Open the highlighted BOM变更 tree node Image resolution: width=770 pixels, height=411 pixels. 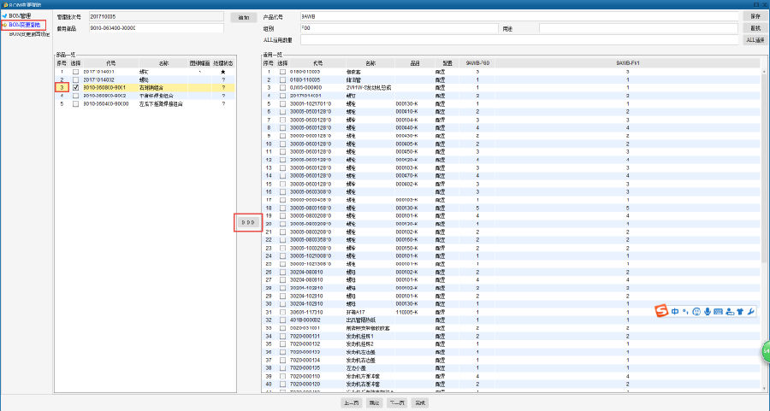pos(25,25)
